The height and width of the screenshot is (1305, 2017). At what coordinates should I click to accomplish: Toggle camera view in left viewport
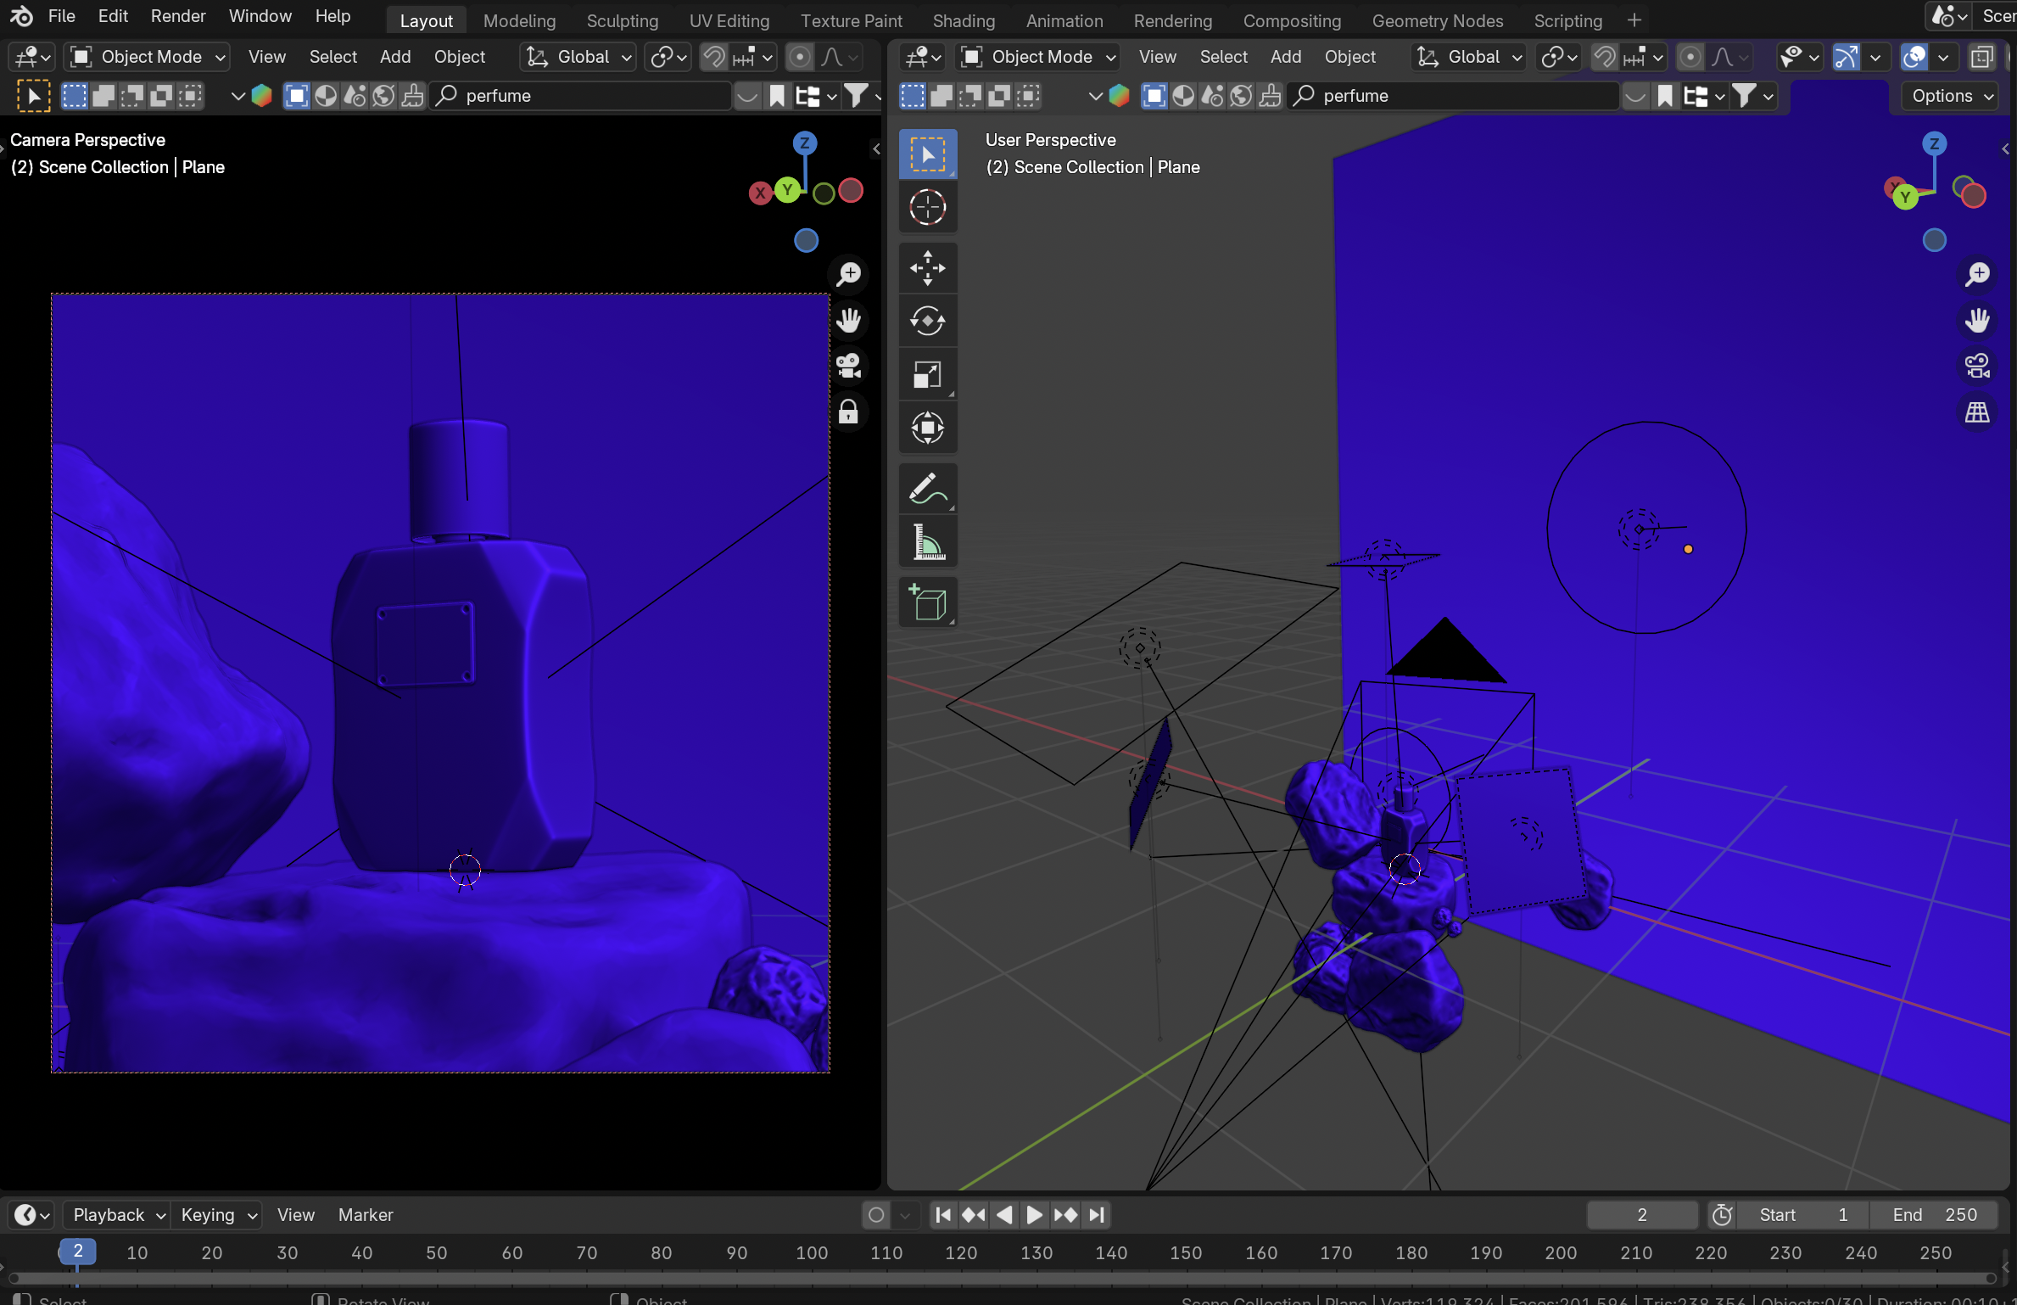[x=848, y=365]
